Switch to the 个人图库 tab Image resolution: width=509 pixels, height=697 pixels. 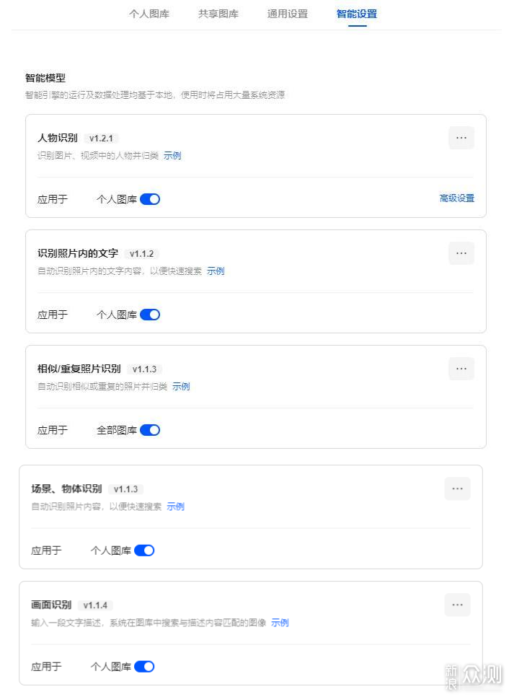click(149, 14)
